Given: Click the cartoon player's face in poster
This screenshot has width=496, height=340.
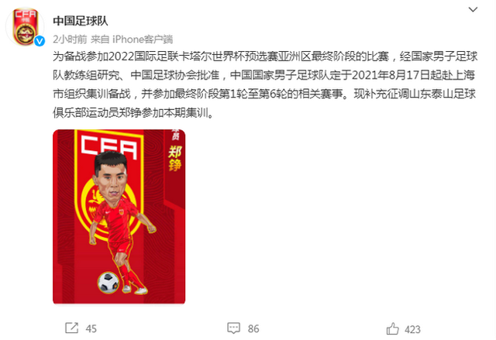Looking at the screenshot, I should (112, 182).
